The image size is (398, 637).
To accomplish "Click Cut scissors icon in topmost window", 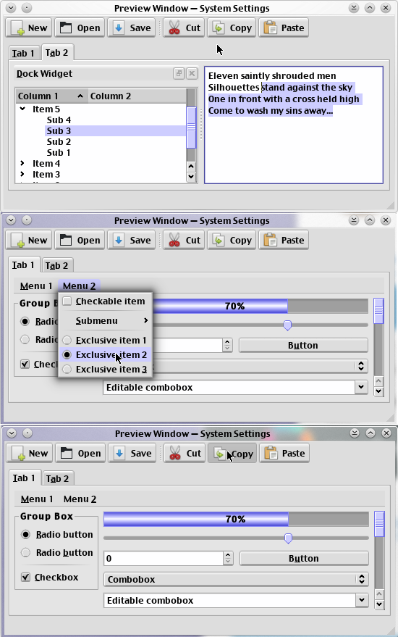I will point(174,28).
